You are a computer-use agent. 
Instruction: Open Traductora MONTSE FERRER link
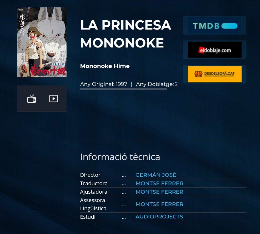click(x=159, y=183)
